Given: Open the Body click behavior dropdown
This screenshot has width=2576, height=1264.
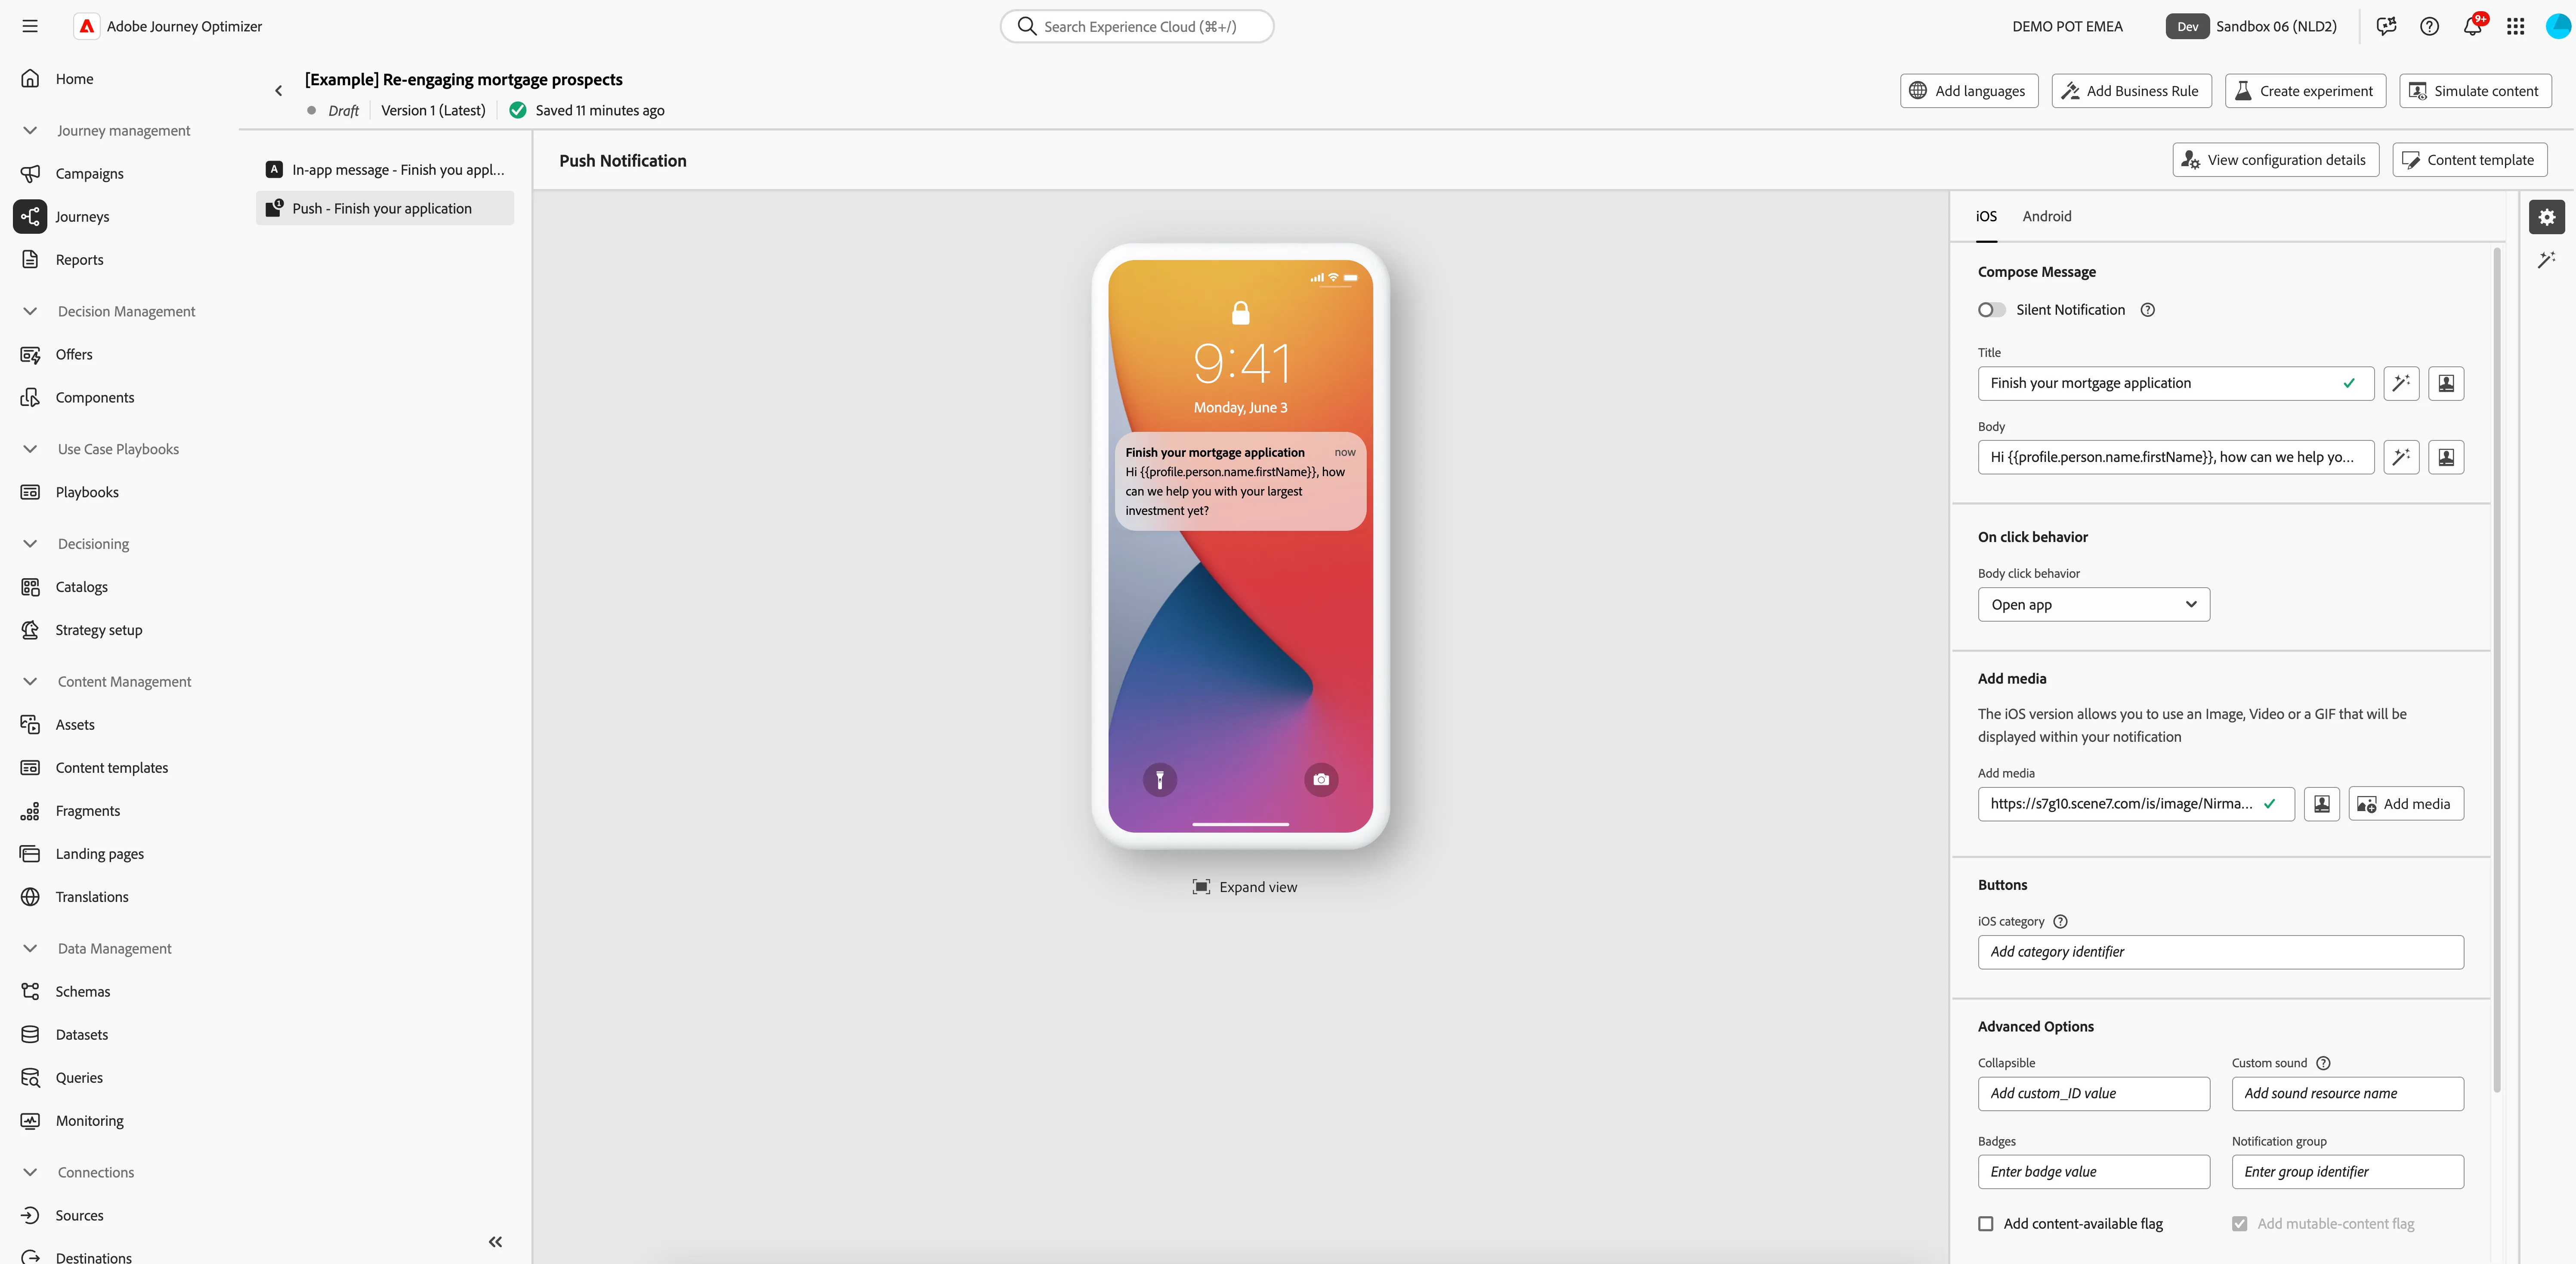Looking at the screenshot, I should pos(2093,604).
